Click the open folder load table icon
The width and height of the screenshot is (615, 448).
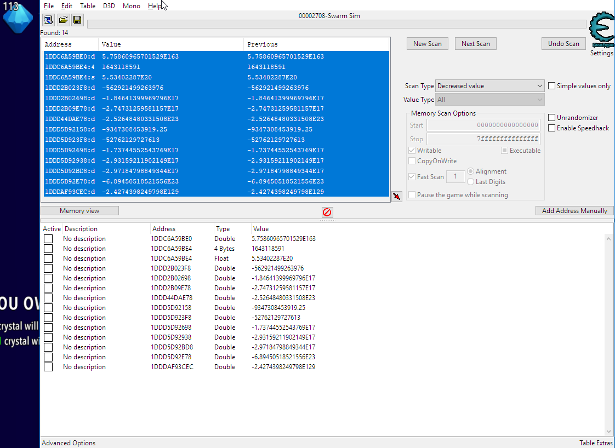coord(63,20)
